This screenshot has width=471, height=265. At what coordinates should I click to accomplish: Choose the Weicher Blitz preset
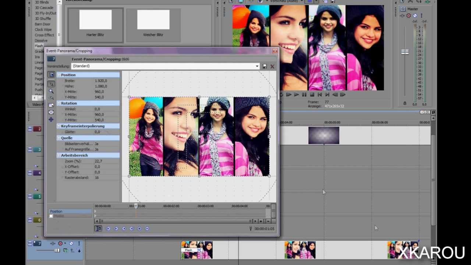(x=153, y=25)
